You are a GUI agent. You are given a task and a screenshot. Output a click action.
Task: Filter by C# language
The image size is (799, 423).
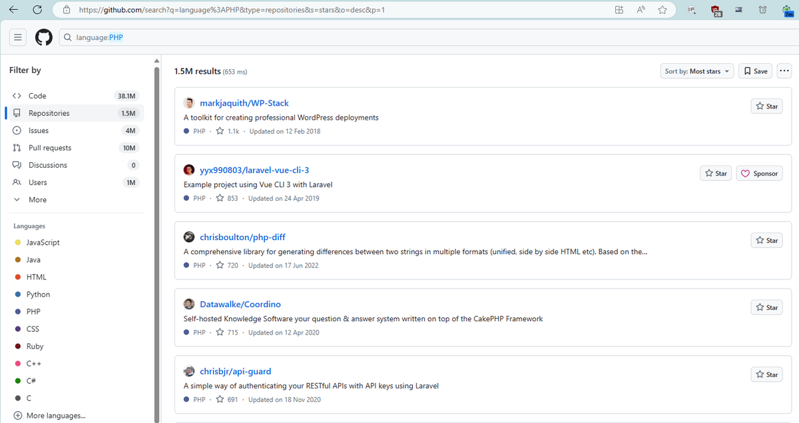31,381
